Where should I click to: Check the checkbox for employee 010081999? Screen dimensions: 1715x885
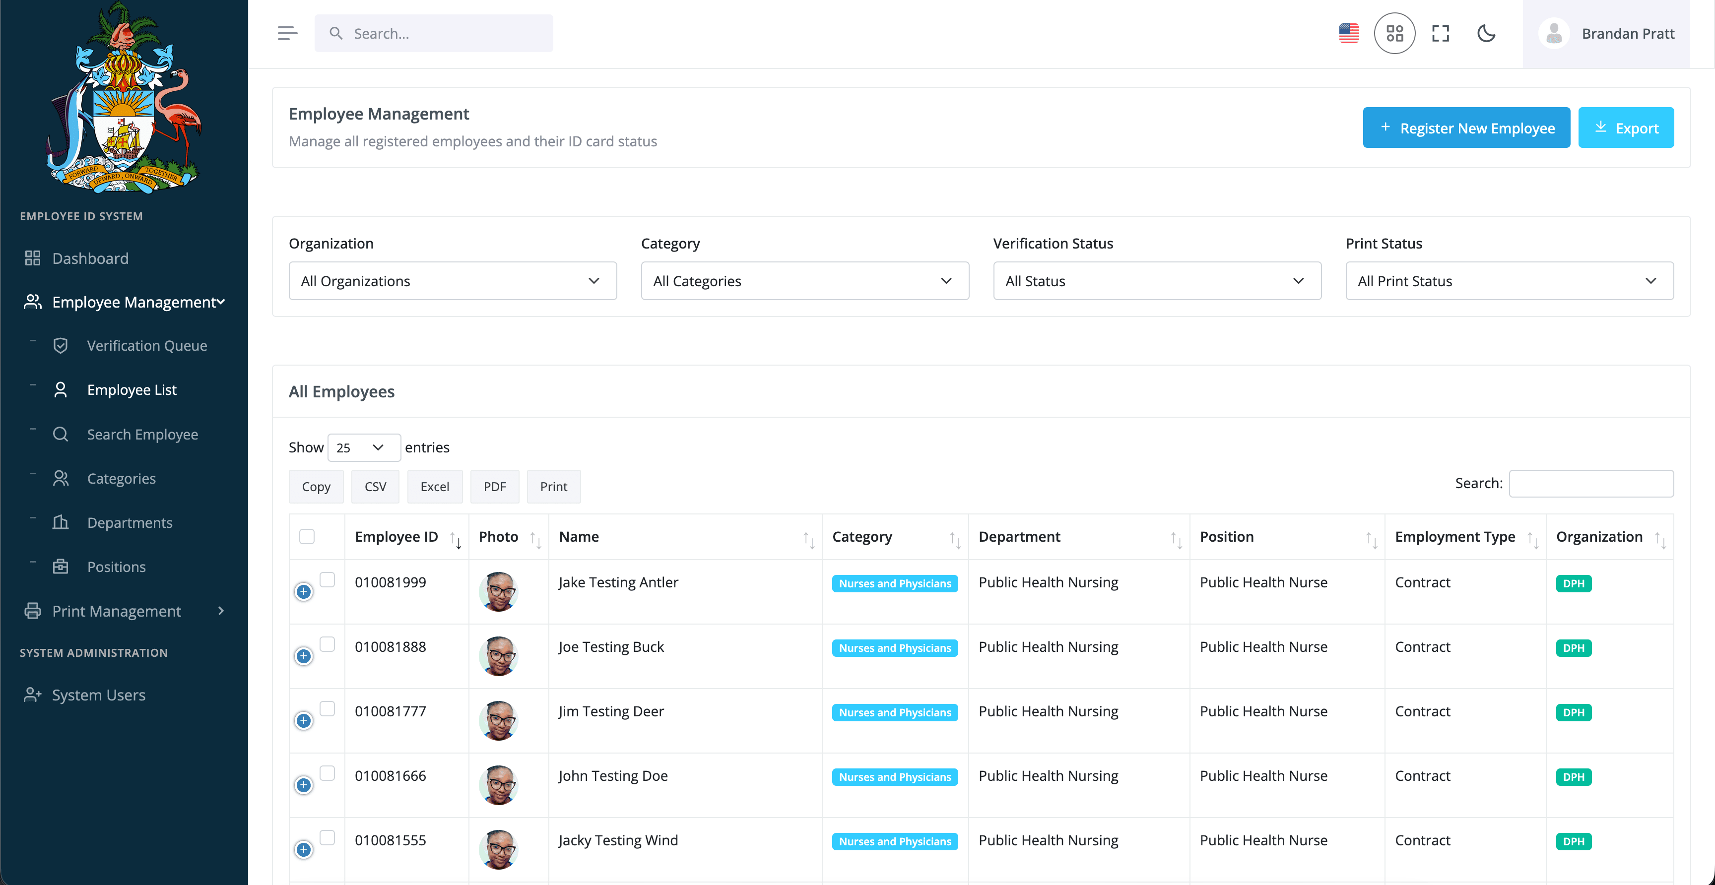328,579
